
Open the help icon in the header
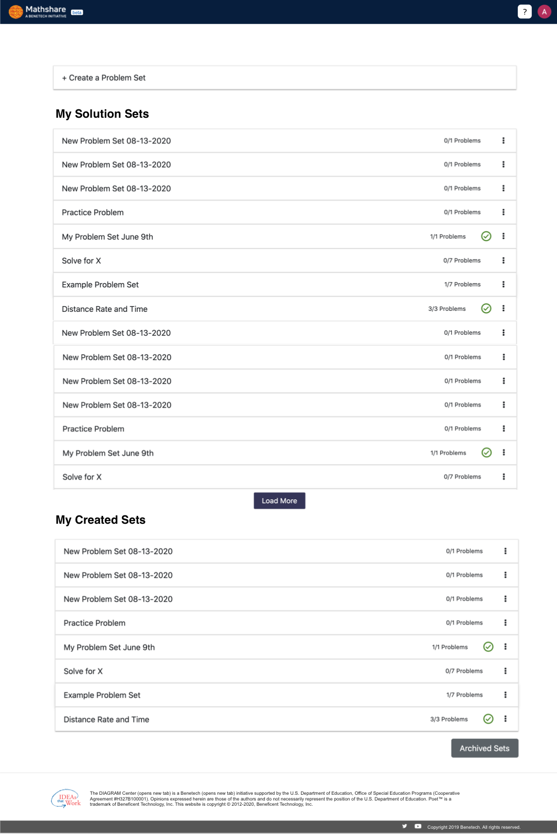[524, 11]
